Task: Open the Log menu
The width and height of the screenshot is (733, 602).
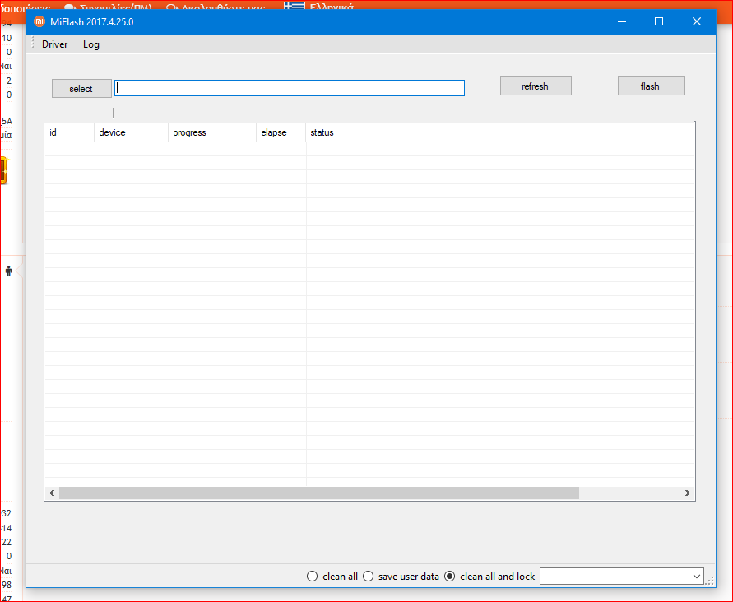Action: point(91,44)
